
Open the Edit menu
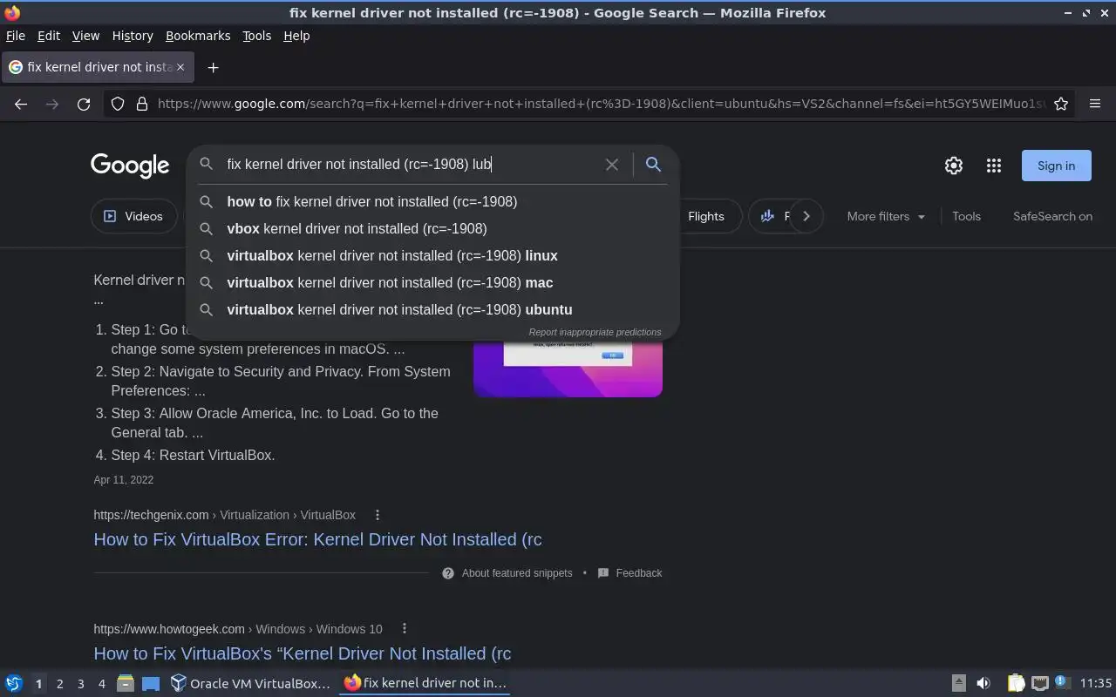tap(49, 36)
